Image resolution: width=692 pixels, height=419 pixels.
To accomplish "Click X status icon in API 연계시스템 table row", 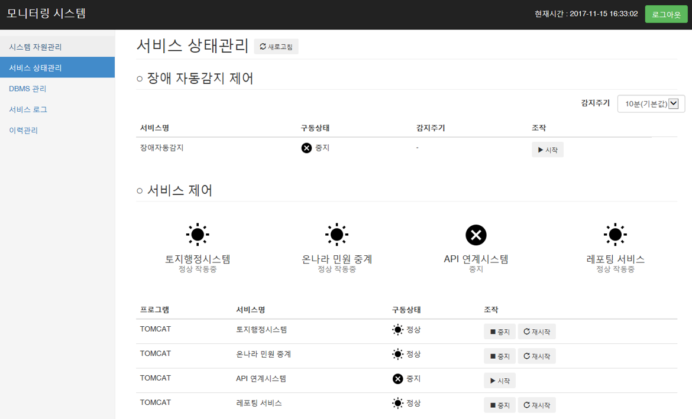I will (397, 379).
